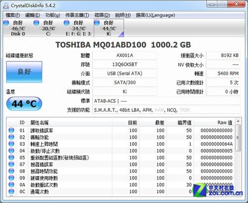Click status orb for attribute 08 搜尋時間效能
This screenshot has width=248, height=203.
11,171
